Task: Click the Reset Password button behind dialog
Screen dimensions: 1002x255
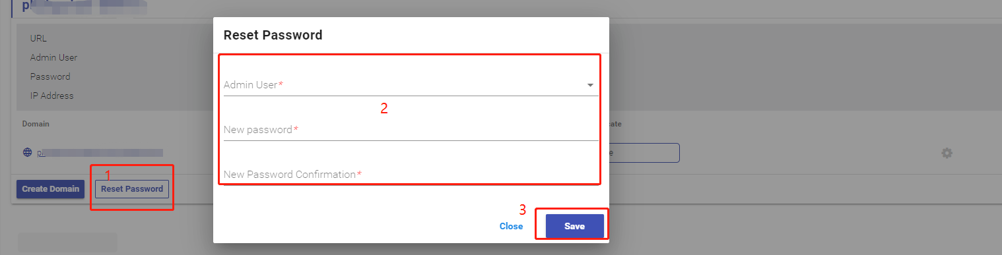Action: pyautogui.click(x=132, y=188)
